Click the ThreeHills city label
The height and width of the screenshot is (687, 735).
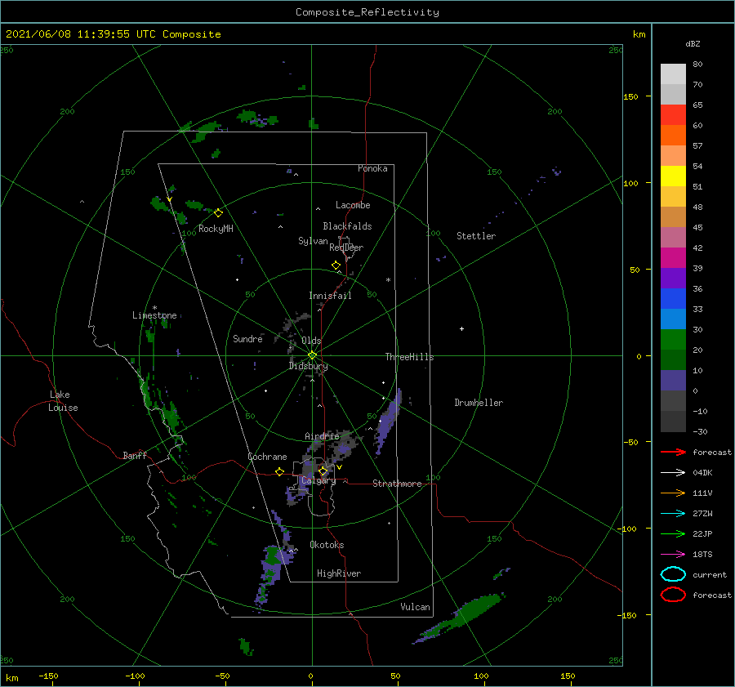[409, 357]
